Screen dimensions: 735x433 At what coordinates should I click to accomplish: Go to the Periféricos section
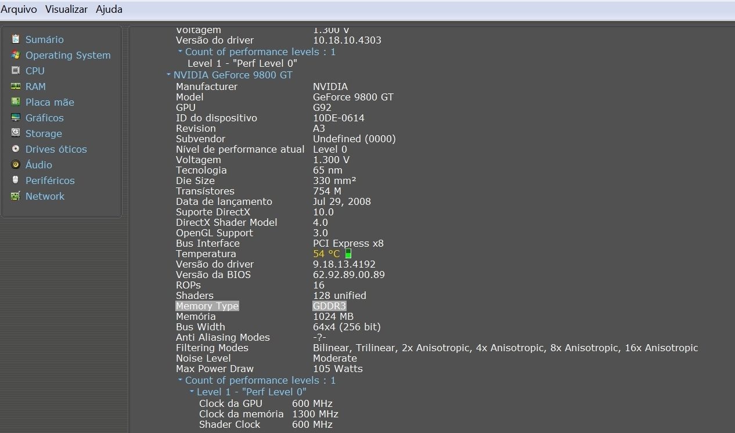(50, 181)
